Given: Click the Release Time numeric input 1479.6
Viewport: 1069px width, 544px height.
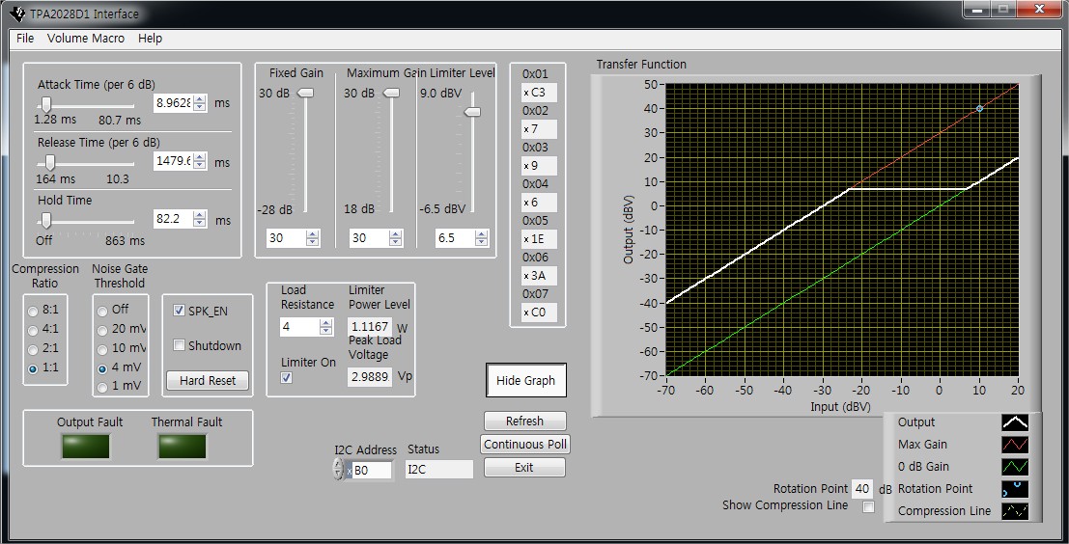Looking at the screenshot, I should click(x=173, y=161).
